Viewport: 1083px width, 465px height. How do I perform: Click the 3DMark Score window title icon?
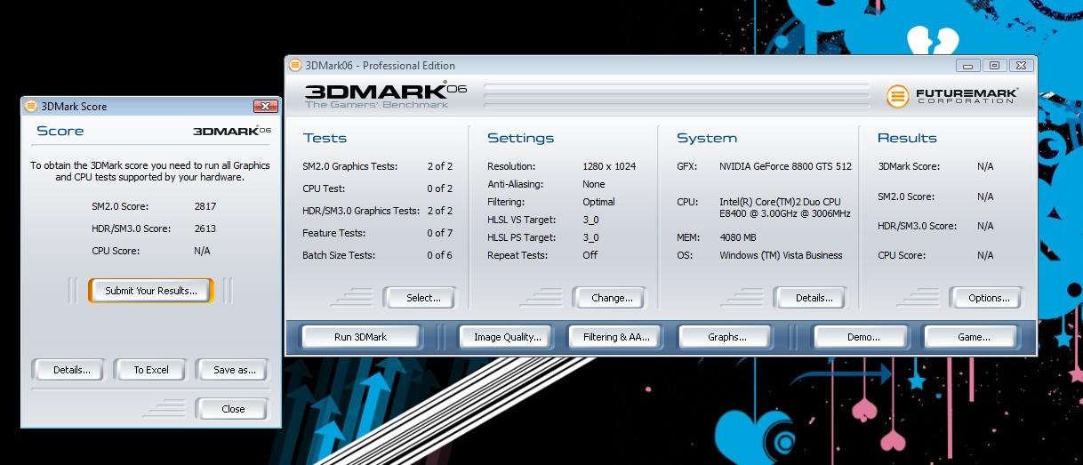[x=31, y=106]
